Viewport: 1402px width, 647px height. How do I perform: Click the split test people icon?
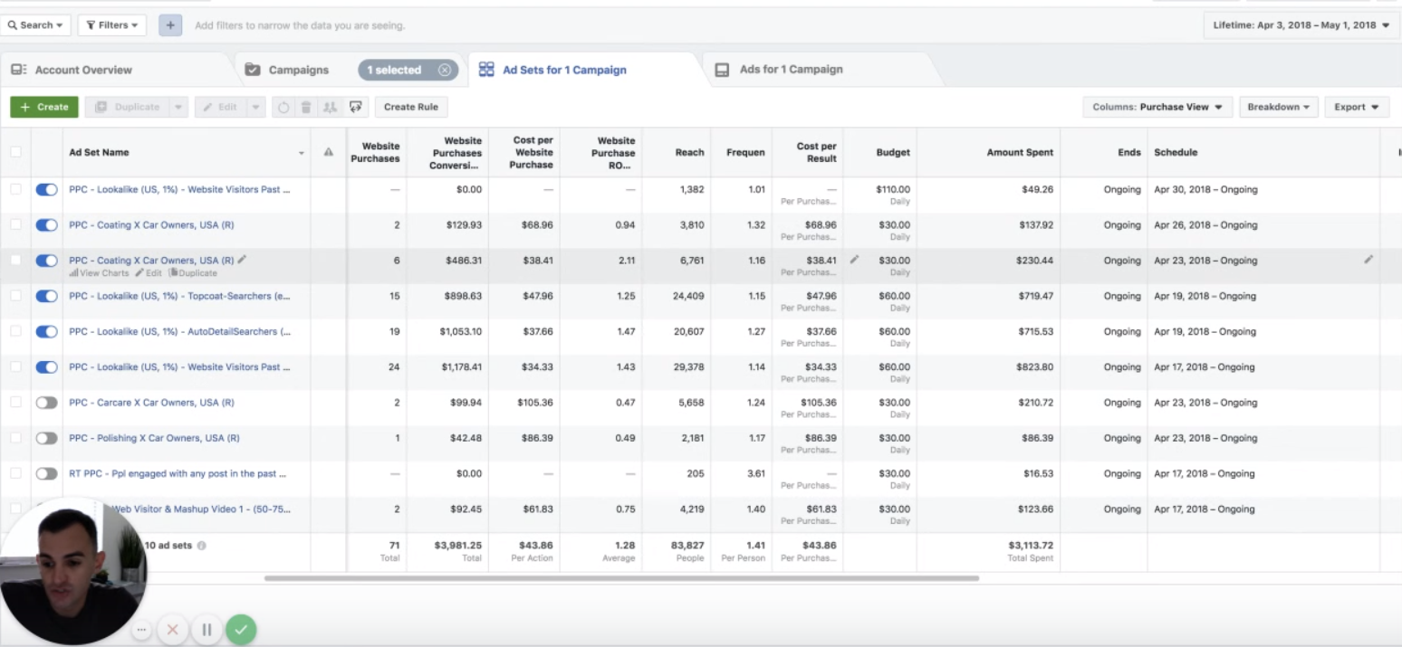tap(330, 107)
